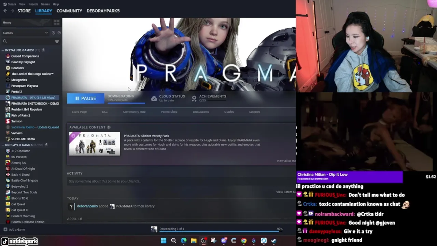
Task: Open the COMMUNITY tab
Action: pos(69,11)
